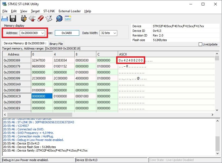The height and width of the screenshot is (163, 222).
Task: Click the Device ID value 0x413
Action: [x=157, y=31]
